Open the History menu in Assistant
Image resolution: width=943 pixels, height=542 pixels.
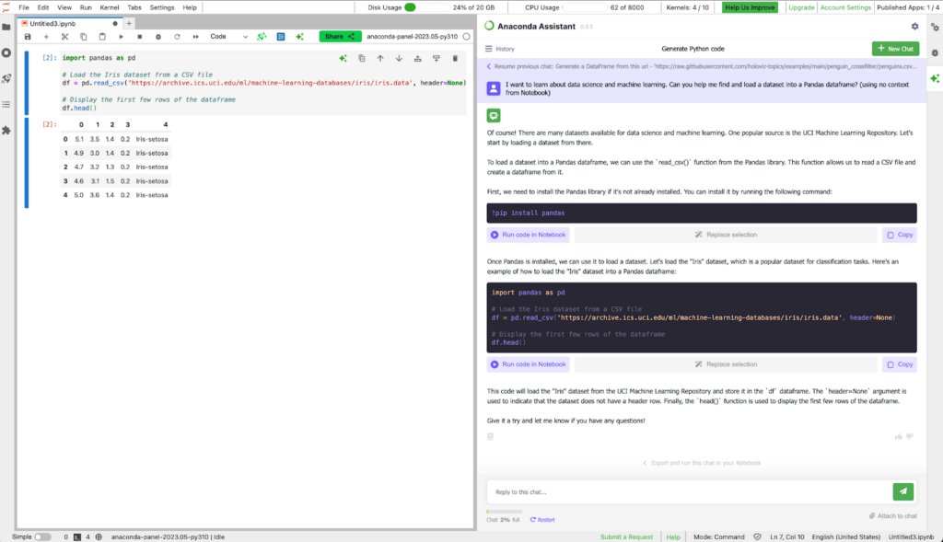[x=500, y=49]
